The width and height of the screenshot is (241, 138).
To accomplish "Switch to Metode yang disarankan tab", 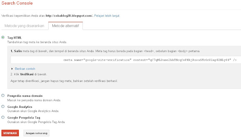I will click(x=24, y=26).
